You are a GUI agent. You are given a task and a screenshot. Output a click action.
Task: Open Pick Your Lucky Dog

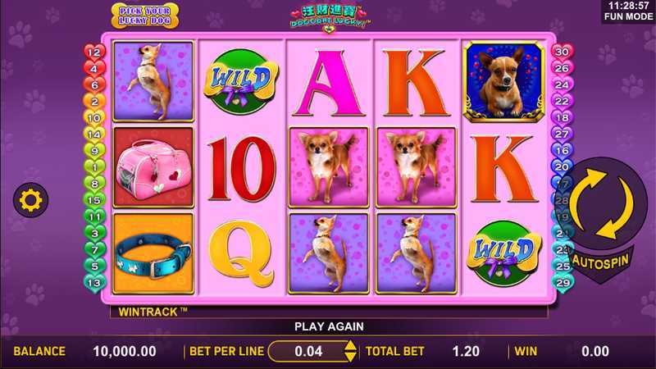145,16
